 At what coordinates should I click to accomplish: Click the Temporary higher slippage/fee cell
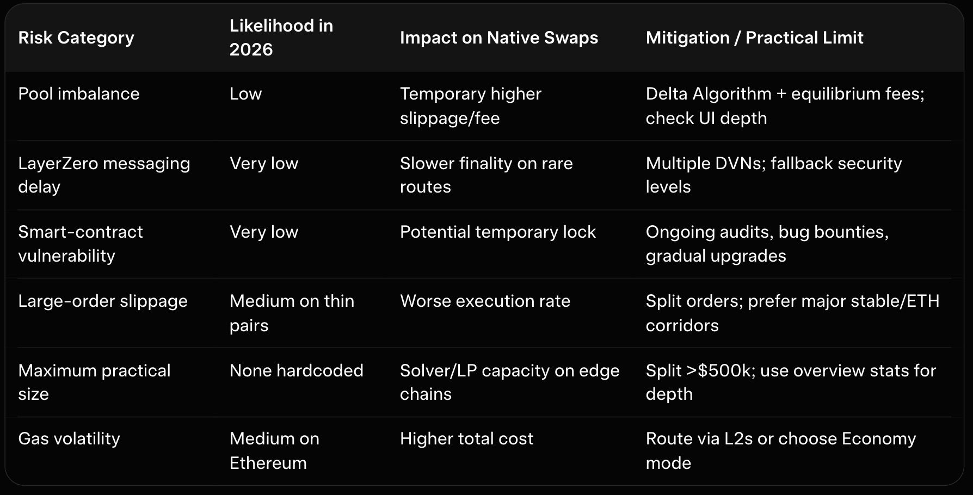[470, 106]
